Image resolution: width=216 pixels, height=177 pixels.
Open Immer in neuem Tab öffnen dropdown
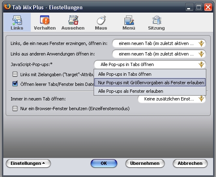(172, 99)
